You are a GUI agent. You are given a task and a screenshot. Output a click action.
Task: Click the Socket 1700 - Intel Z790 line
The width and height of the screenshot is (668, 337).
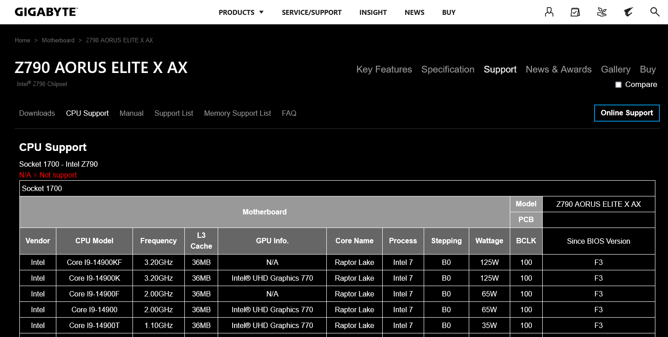pyautogui.click(x=58, y=164)
